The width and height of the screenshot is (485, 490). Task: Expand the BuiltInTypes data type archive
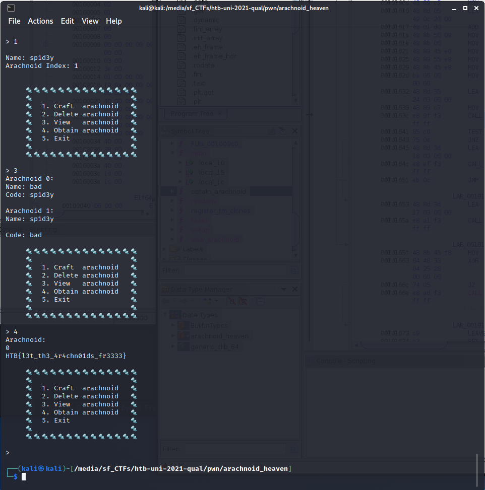coord(174,325)
